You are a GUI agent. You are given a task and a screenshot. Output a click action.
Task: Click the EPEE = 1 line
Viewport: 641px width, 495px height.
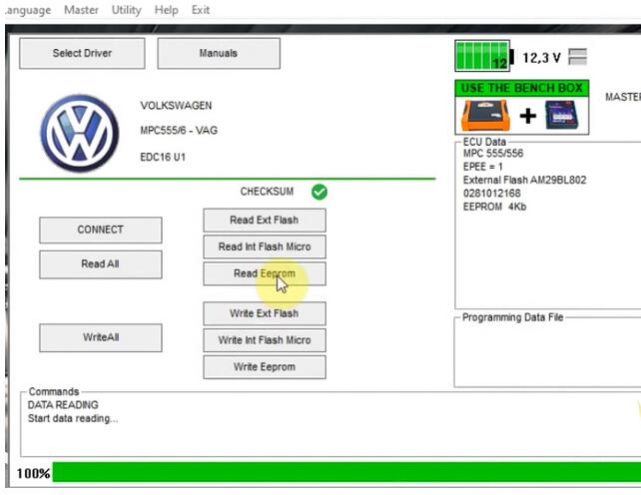click(483, 167)
